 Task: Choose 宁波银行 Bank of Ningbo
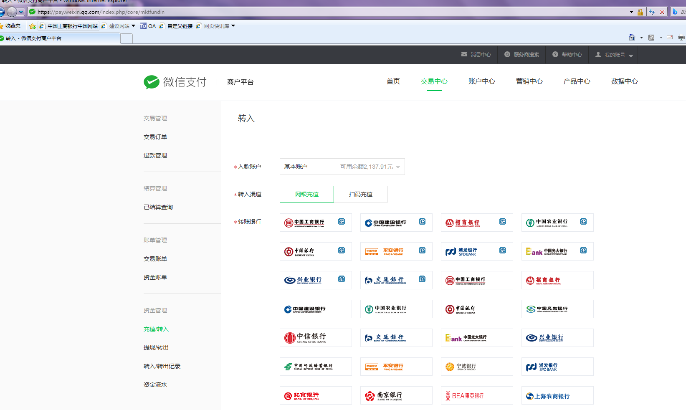[x=477, y=367]
